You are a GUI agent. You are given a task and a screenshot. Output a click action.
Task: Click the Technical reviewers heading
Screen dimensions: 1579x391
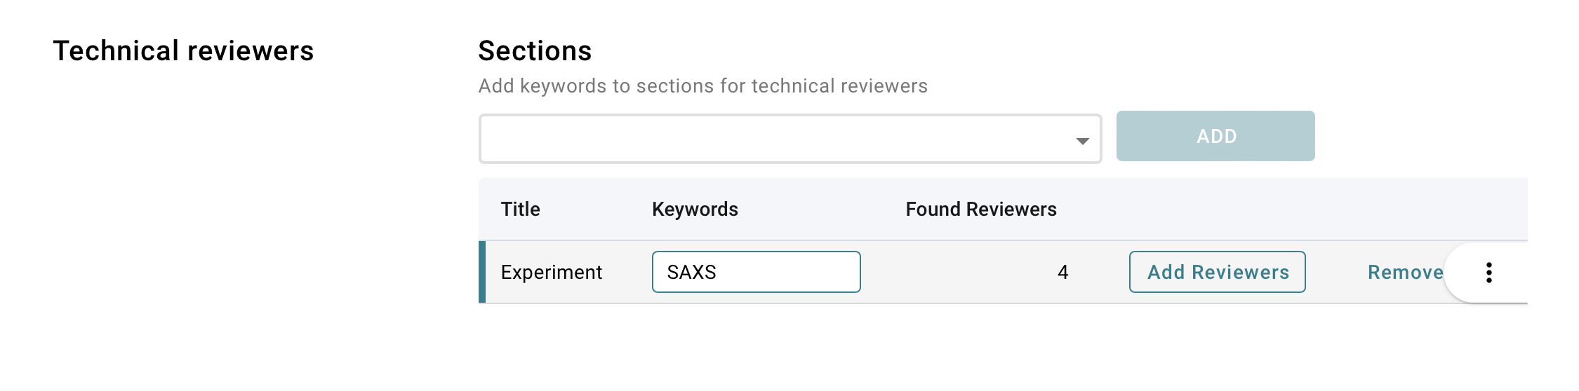click(183, 51)
